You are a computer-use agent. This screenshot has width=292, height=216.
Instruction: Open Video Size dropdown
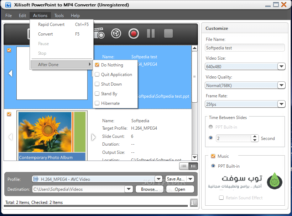coord(281,66)
